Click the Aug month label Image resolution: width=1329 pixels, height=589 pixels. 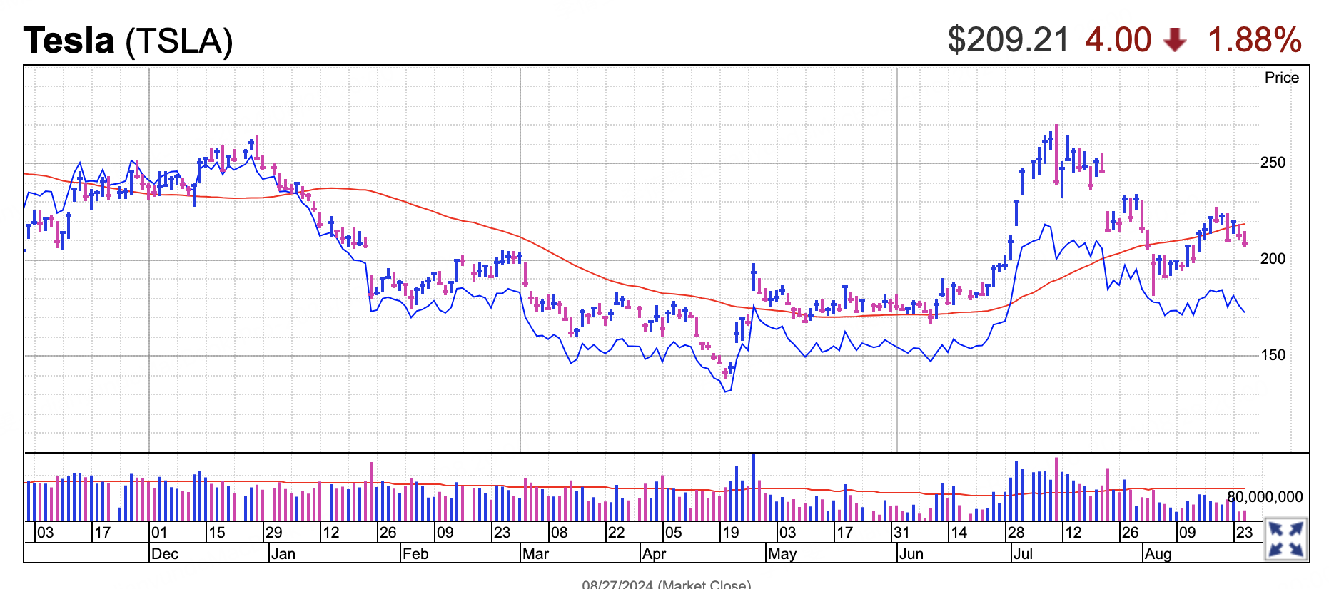pyautogui.click(x=1158, y=554)
